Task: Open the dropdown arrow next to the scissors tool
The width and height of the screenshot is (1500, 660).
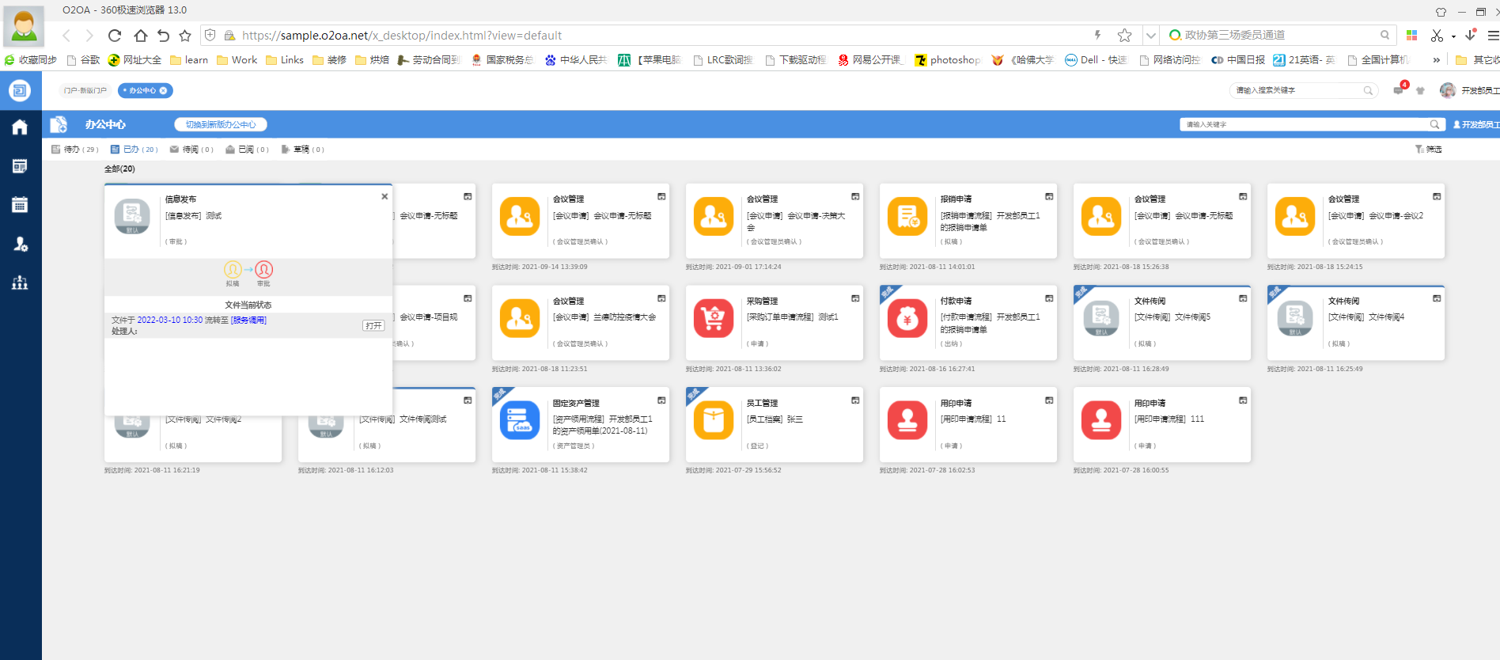Action: point(1453,36)
